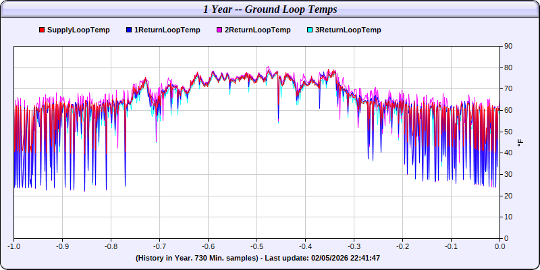Screen dimensions: 540x270
Task: Click the 50 tick label on the temperature axis
Action: tap(508, 132)
